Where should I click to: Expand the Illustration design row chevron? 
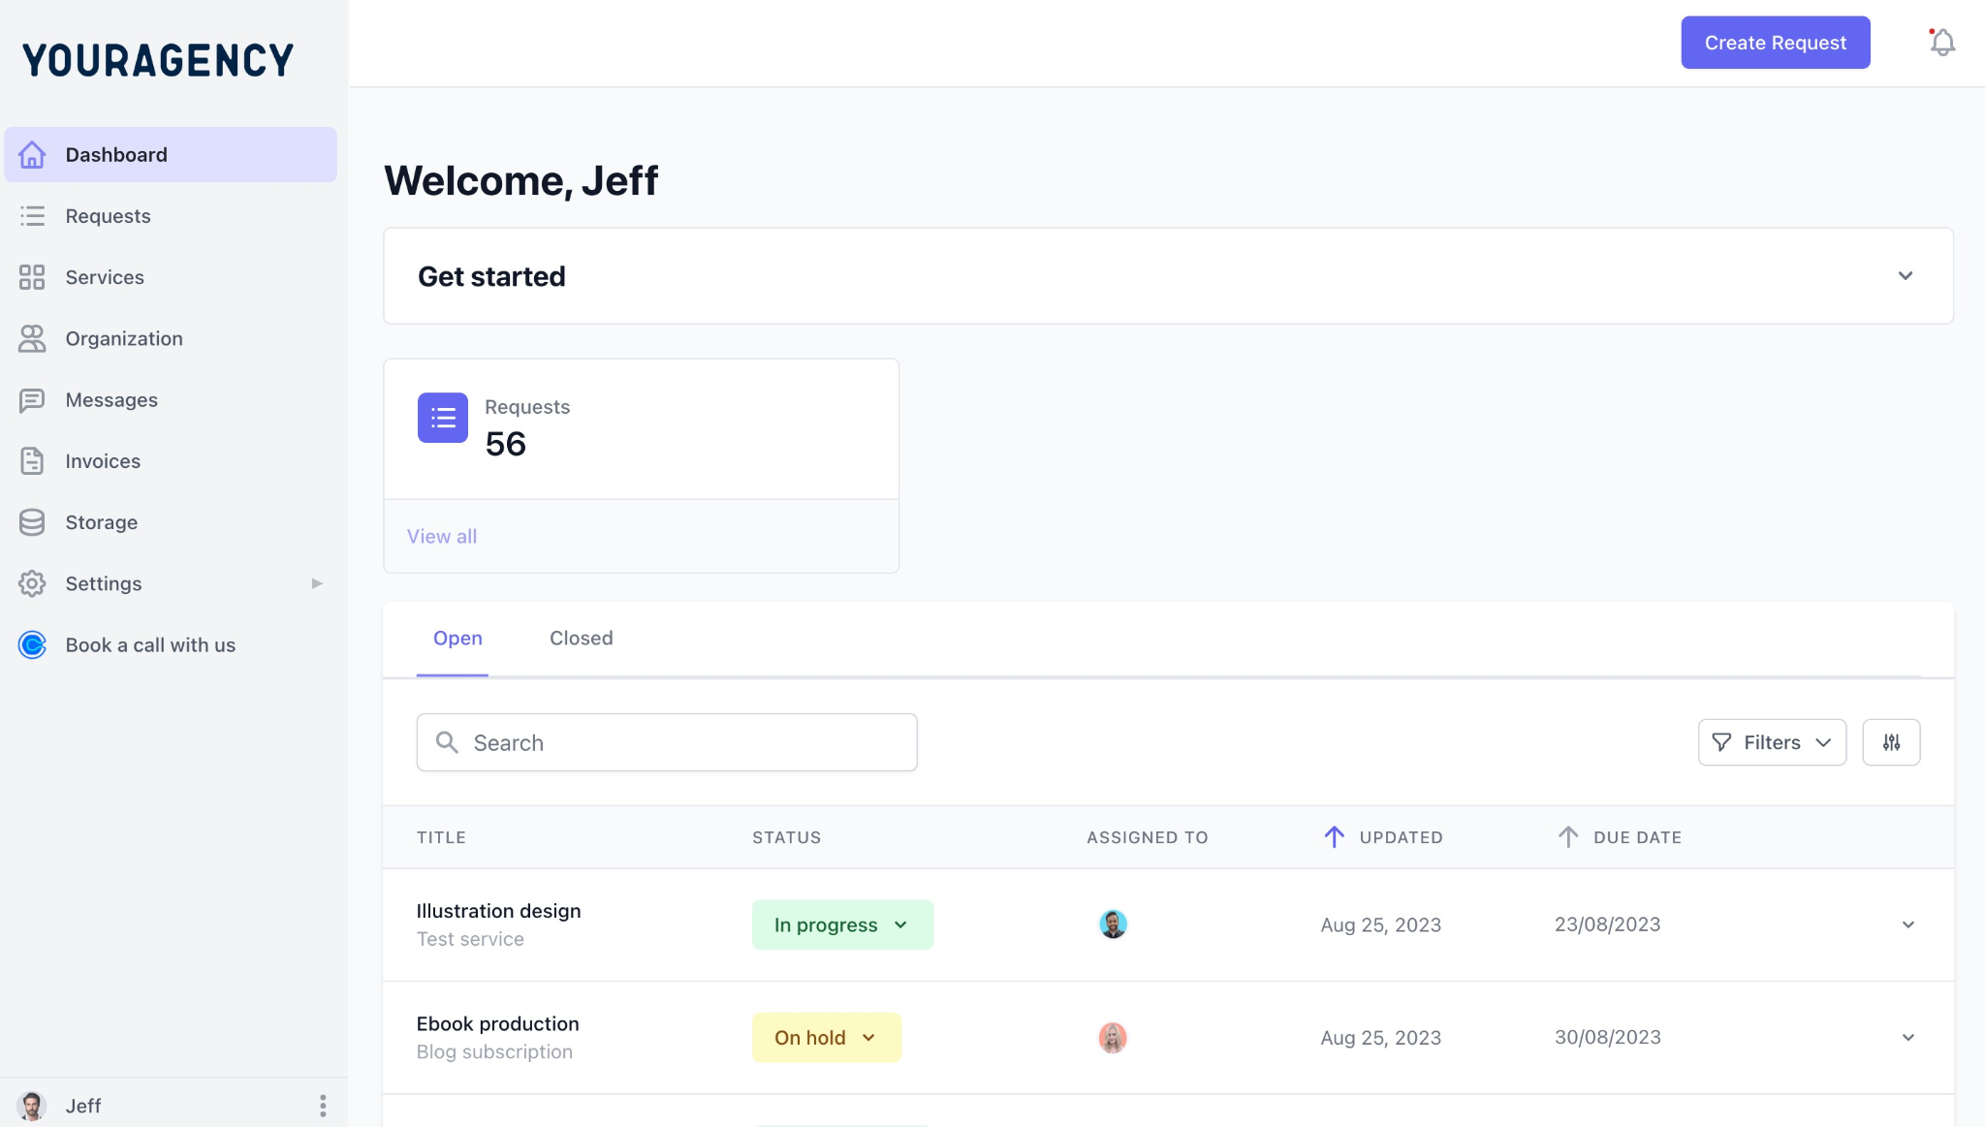pyautogui.click(x=1908, y=924)
